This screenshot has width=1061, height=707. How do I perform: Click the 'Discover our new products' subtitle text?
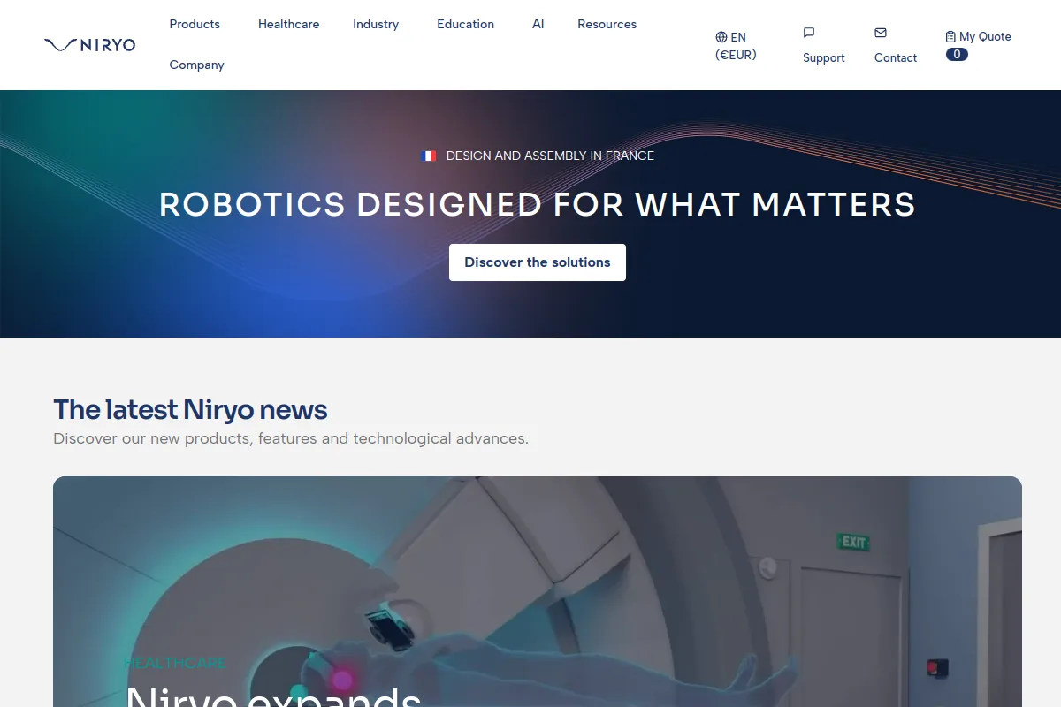point(291,438)
